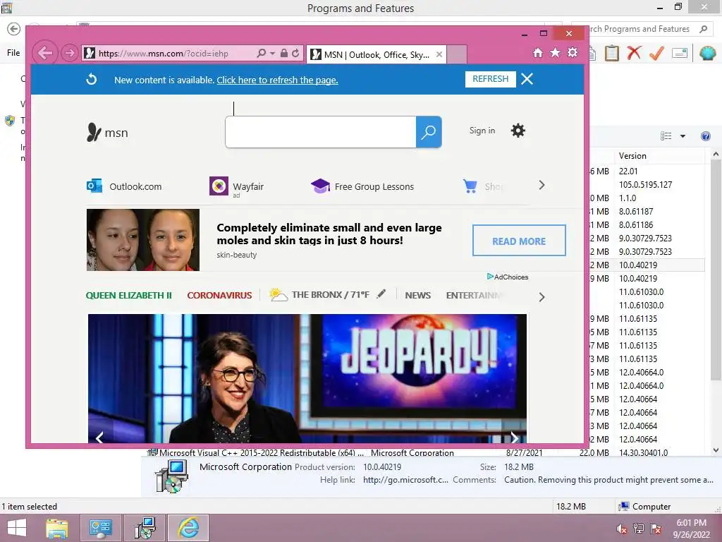Open IE Favorites star
The width and height of the screenshot is (722, 542).
[x=556, y=53]
